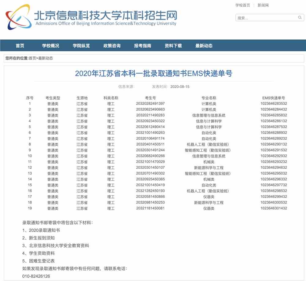Select EMS number 1023646301432
The height and width of the screenshot is (281, 306).
[x=274, y=208]
